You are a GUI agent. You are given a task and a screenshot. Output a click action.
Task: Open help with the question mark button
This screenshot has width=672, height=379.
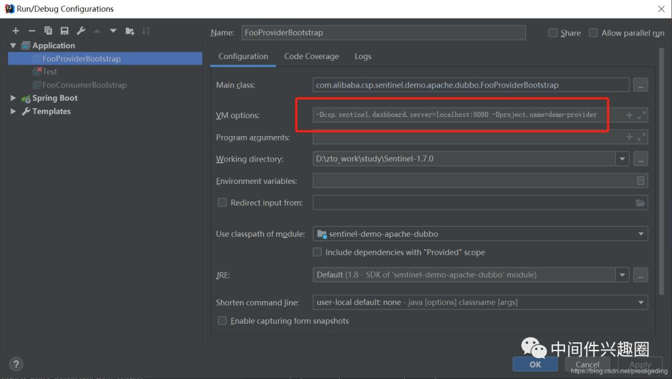(16, 364)
